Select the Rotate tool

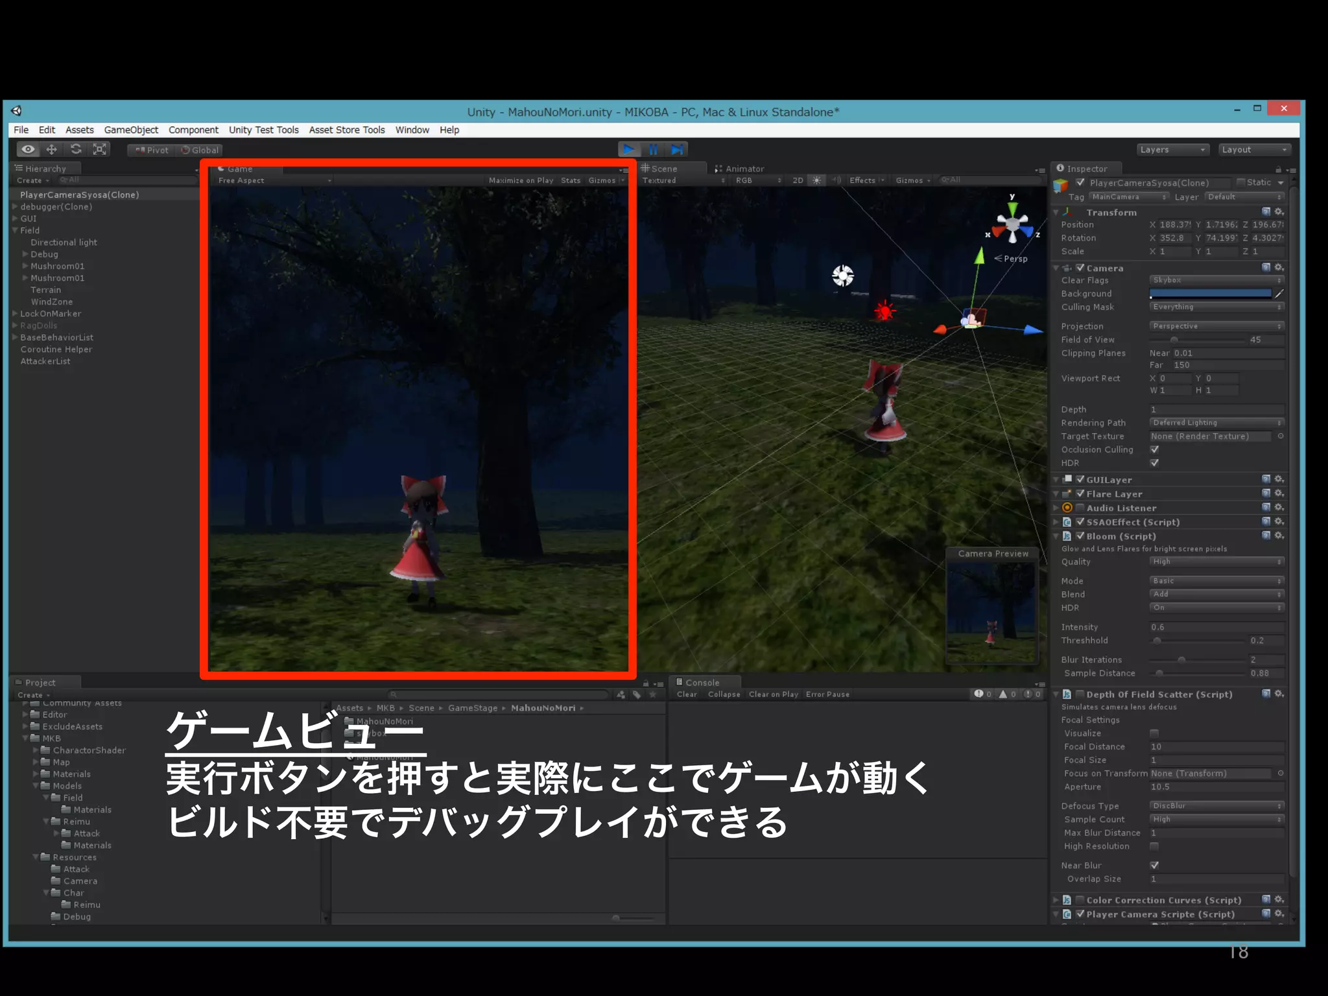tap(76, 149)
